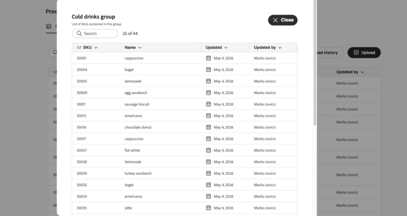Click the calendar icon in the 30004 row
The image size is (407, 216).
pyautogui.click(x=208, y=69)
